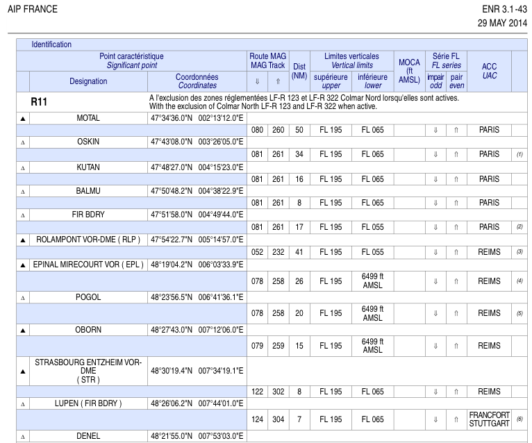
Task: Click the up arrow in Route MAG header
Action: pos(278,81)
